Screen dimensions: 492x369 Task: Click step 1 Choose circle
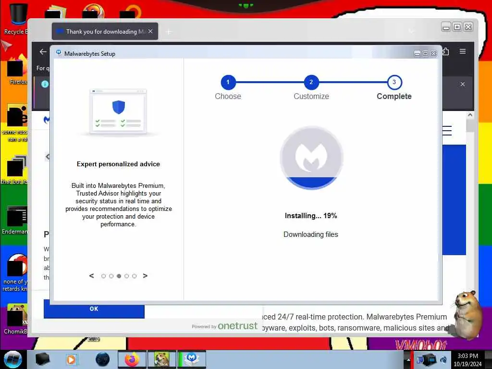pos(228,82)
